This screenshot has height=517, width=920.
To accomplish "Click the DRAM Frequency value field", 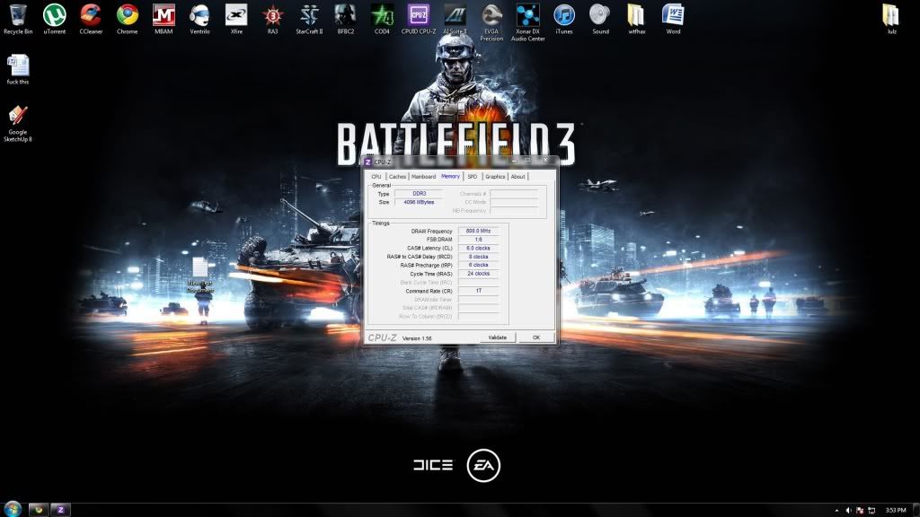I will pyautogui.click(x=478, y=231).
